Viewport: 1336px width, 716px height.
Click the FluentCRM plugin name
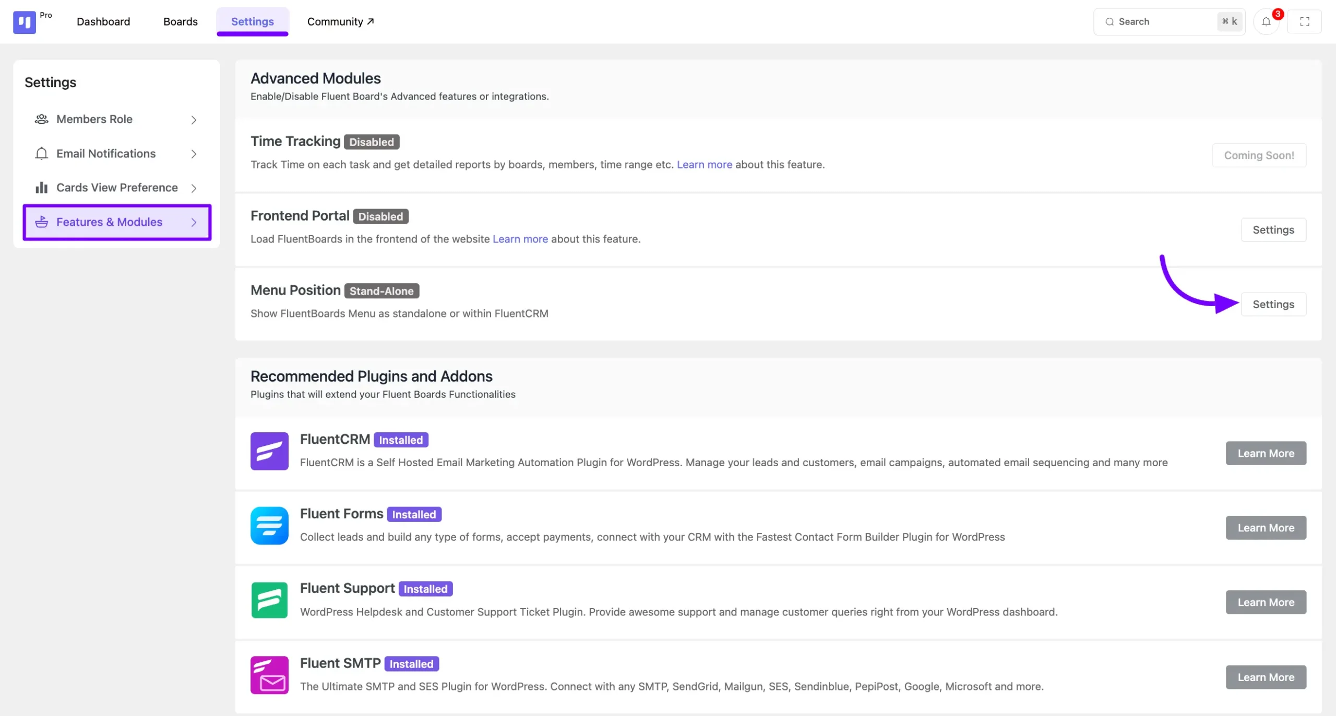(335, 440)
